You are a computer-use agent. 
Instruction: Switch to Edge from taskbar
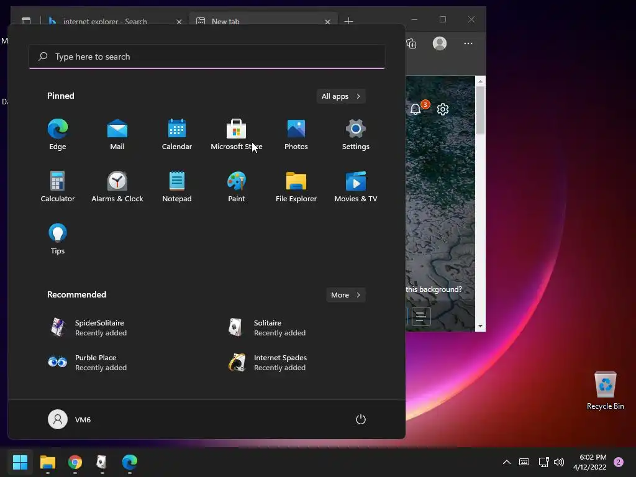point(129,461)
